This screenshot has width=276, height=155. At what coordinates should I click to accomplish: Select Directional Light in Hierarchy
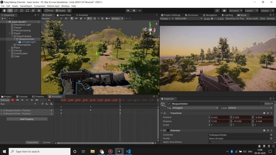(22, 25)
